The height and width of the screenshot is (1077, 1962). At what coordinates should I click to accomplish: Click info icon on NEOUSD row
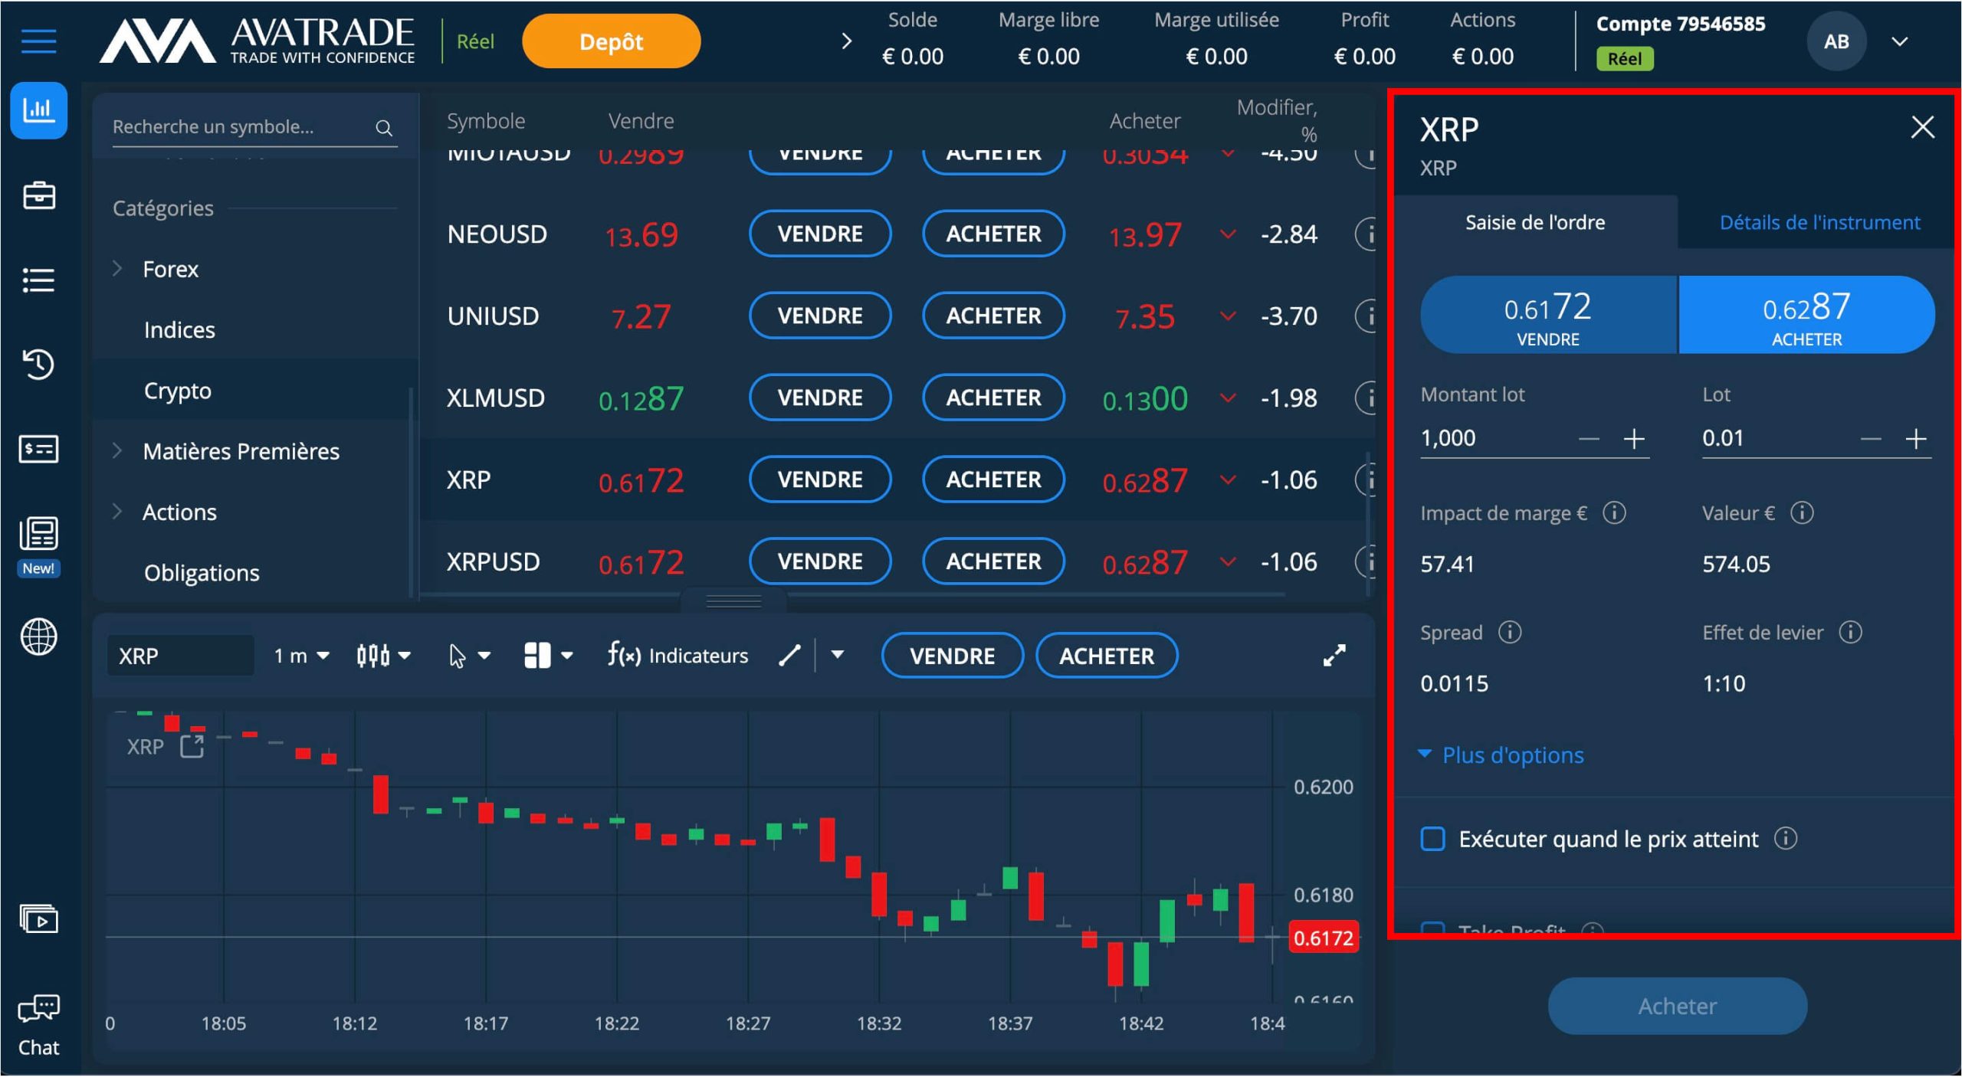pyautogui.click(x=1365, y=234)
